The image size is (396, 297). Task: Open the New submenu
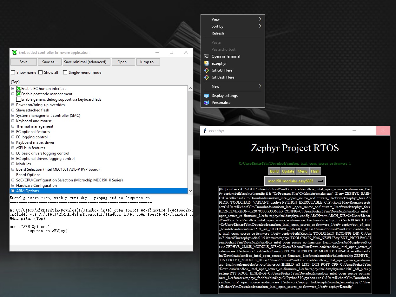click(215, 86)
